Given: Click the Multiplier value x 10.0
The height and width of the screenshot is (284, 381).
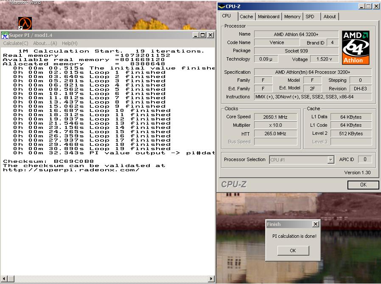Looking at the screenshot, I should tap(275, 125).
